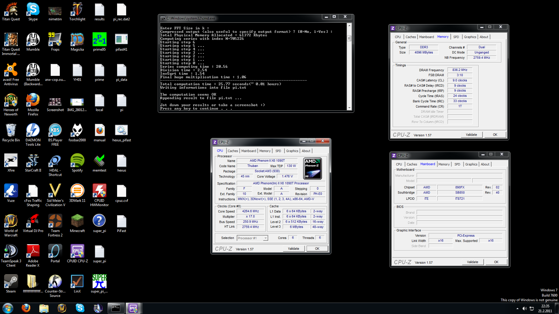Open avast! Free Antivirus icon
Image resolution: width=559 pixels, height=314 pixels.
pos(11,74)
